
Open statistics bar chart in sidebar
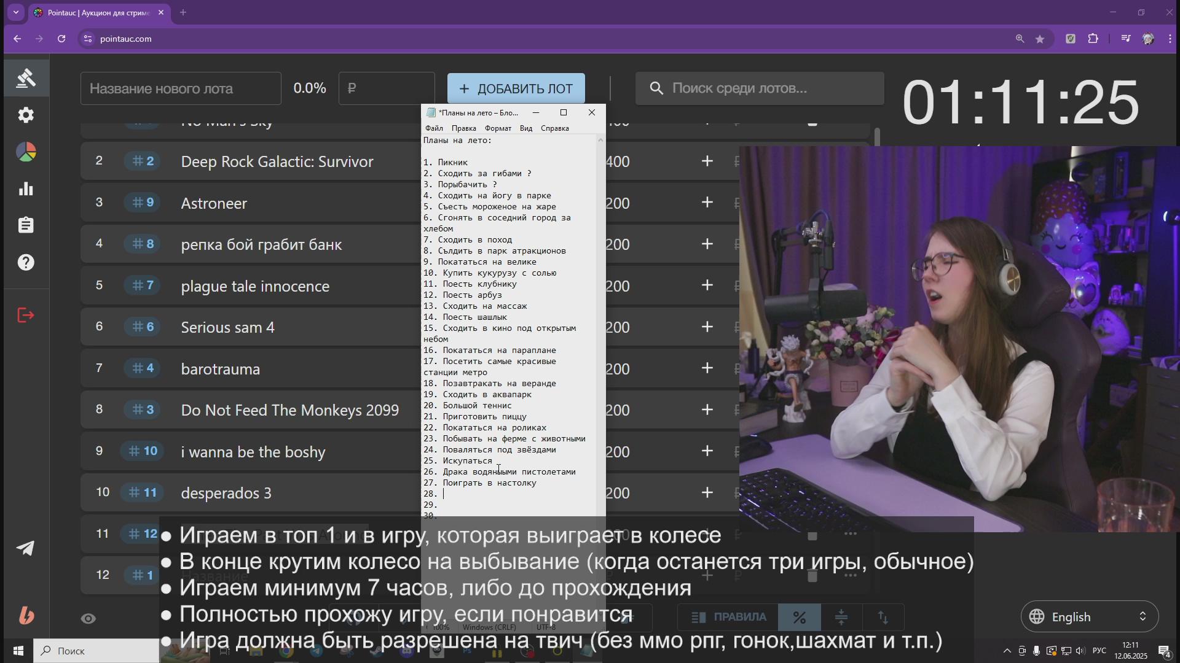[x=26, y=188]
